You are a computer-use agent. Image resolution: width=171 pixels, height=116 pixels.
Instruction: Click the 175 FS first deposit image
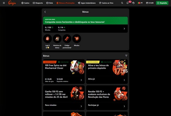click(120, 67)
